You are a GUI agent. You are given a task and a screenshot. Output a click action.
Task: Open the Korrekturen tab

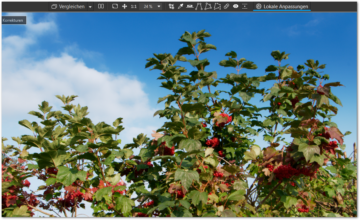[x=13, y=20]
